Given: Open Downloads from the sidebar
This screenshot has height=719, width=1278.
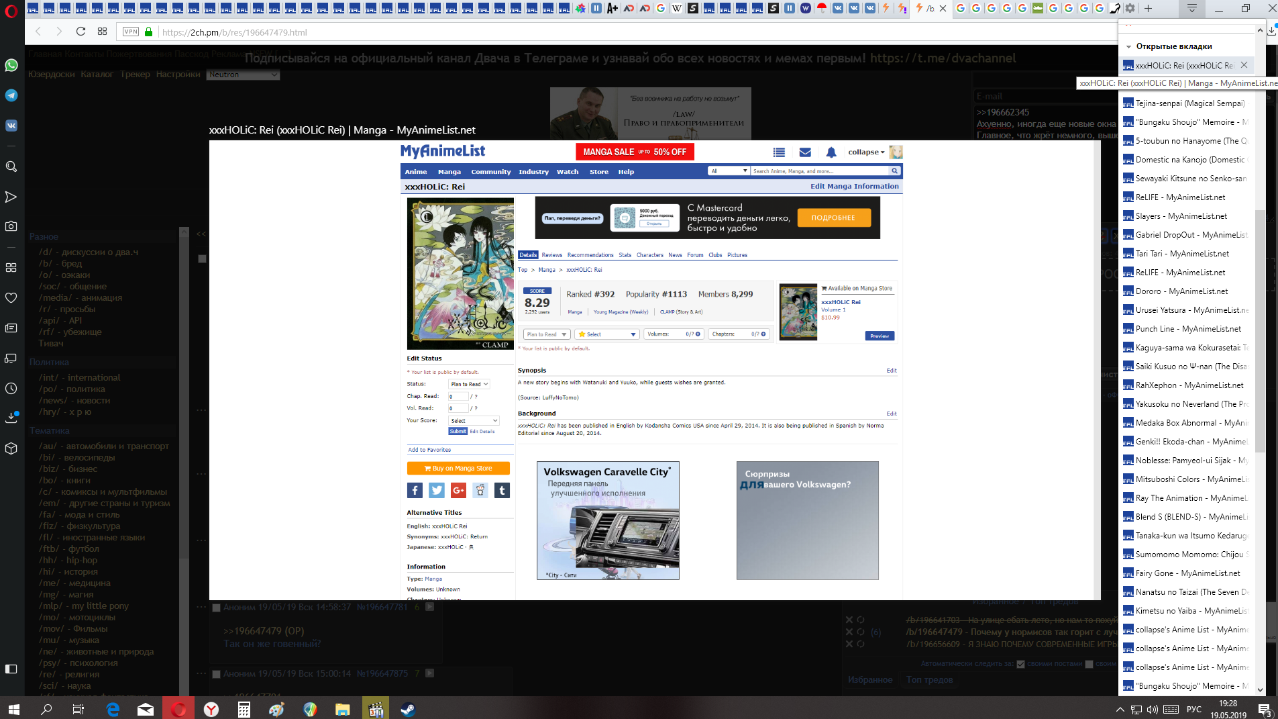Looking at the screenshot, I should point(11,418).
